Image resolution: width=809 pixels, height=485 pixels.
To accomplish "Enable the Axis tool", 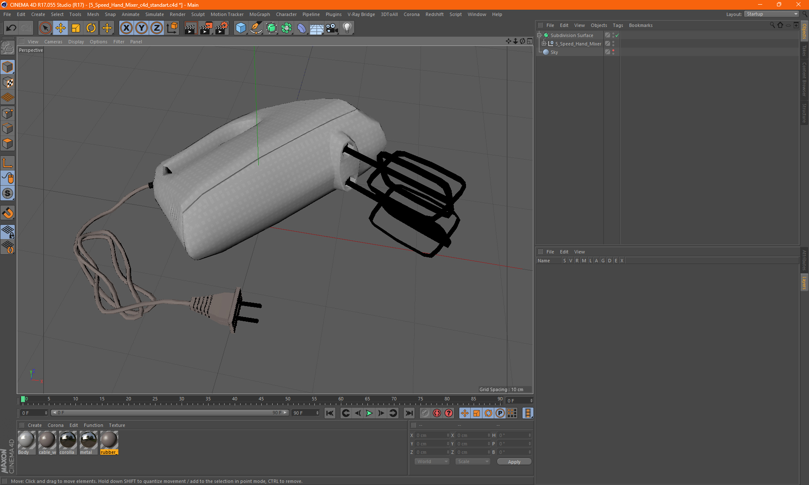I will (x=8, y=163).
